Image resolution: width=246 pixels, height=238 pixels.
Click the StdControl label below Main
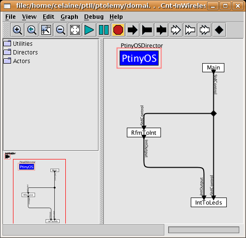tap(216, 84)
